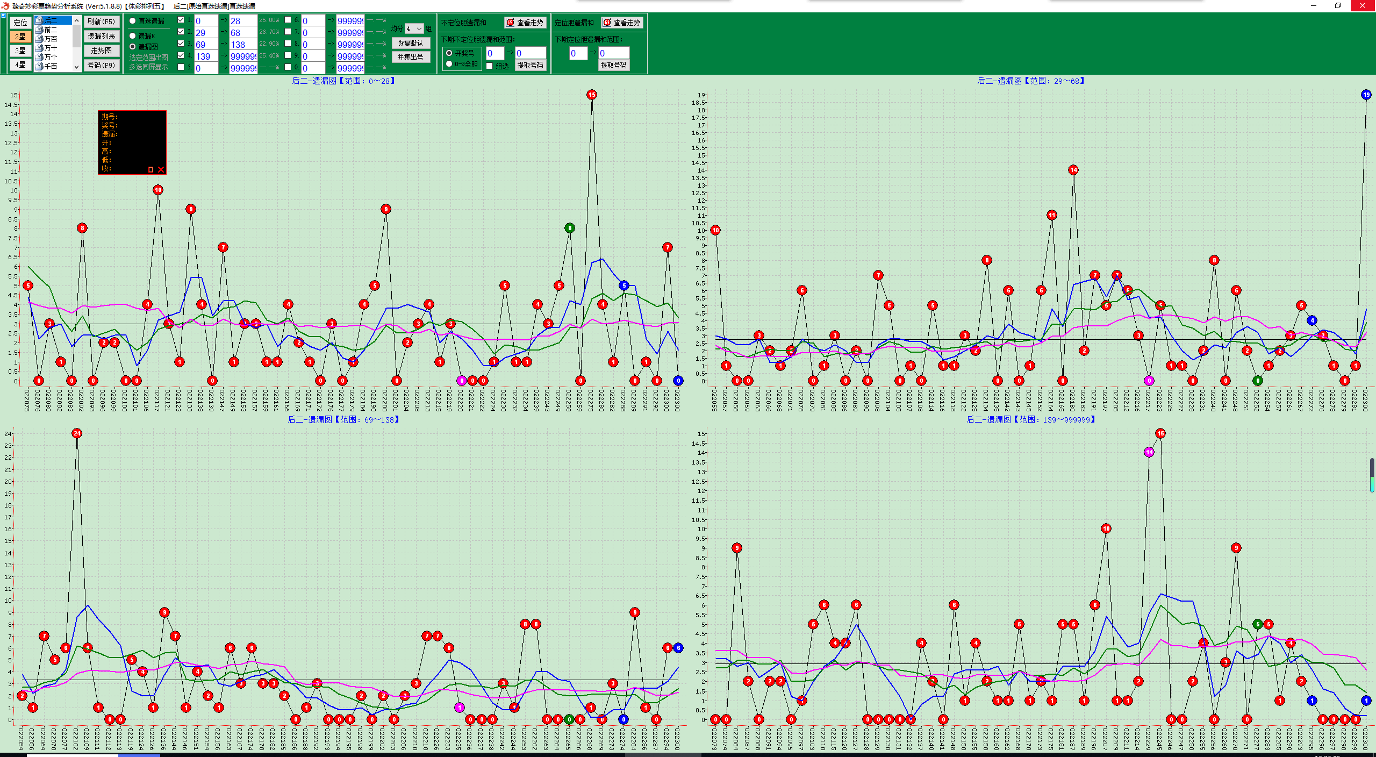This screenshot has height=757, width=1376.
Task: Click data point 15 in 139~999999 chart
Action: (x=1160, y=433)
